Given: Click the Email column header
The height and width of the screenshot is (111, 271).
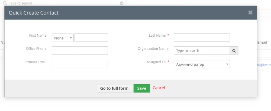Looking at the screenshot, I should click(262, 42).
